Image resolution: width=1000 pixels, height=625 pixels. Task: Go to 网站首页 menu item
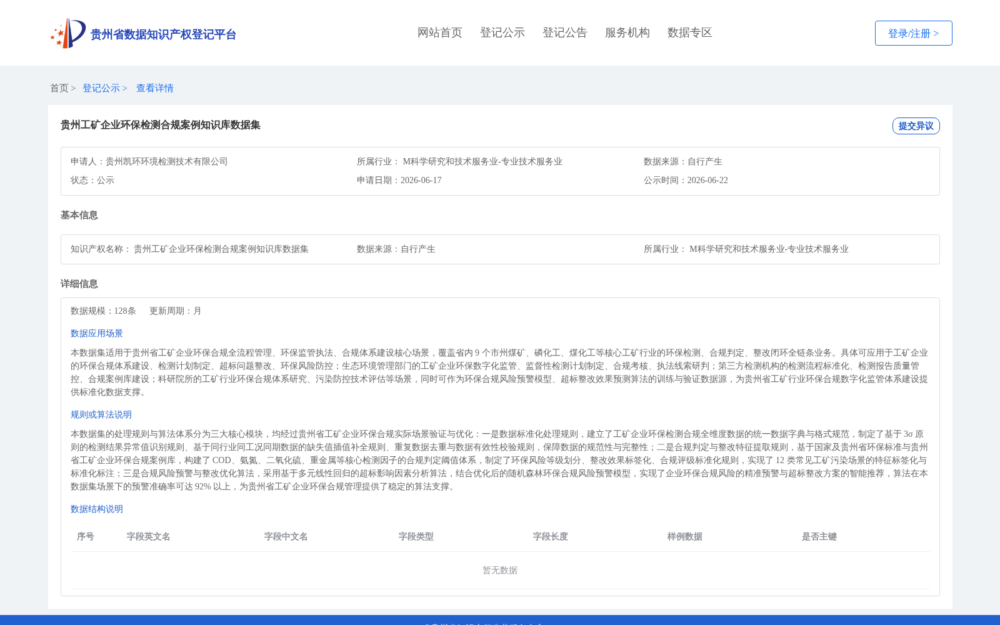click(x=440, y=32)
